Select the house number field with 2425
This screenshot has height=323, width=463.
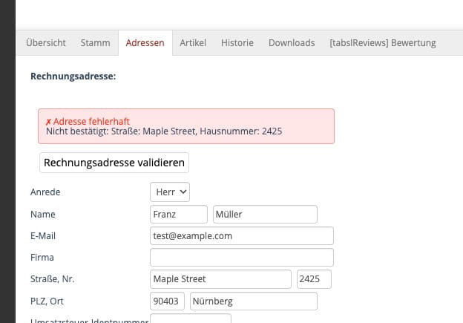click(313, 279)
